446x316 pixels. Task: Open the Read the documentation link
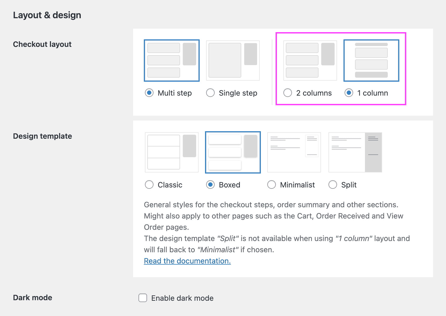(187, 261)
